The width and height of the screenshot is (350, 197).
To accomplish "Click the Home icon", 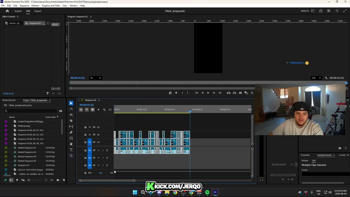I will [x=7, y=11].
